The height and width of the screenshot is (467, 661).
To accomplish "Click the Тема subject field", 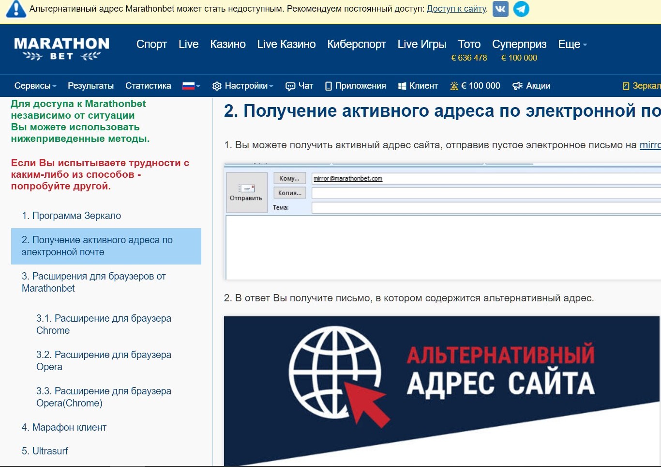I will click(x=486, y=208).
